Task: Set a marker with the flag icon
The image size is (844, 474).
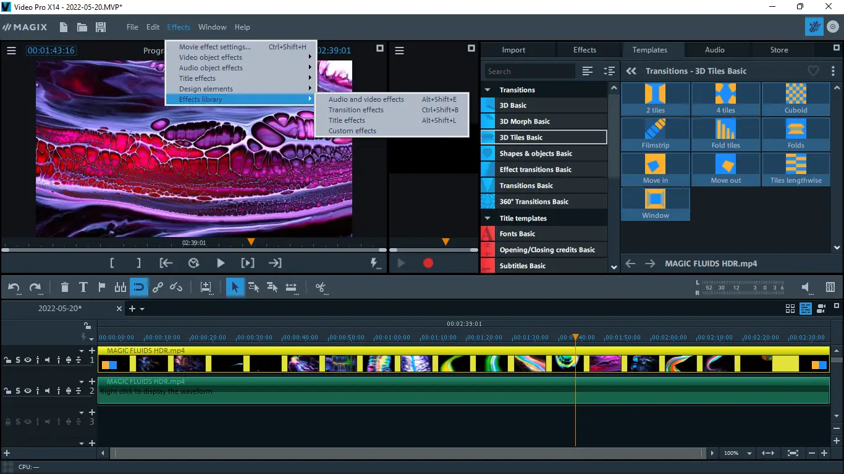Action: [x=102, y=287]
